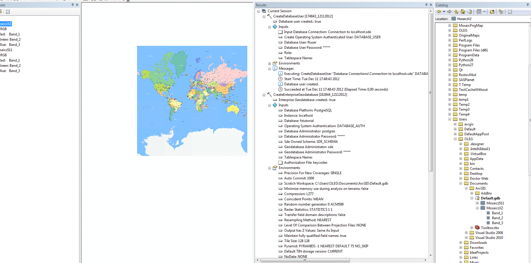Collapse the Current Session node in Results
Screen dimensions: 531x263
pyautogui.click(x=258, y=11)
